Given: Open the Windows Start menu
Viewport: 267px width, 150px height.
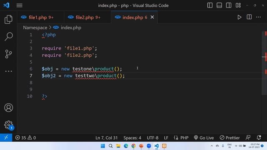Looking at the screenshot, I should click(x=103, y=146).
